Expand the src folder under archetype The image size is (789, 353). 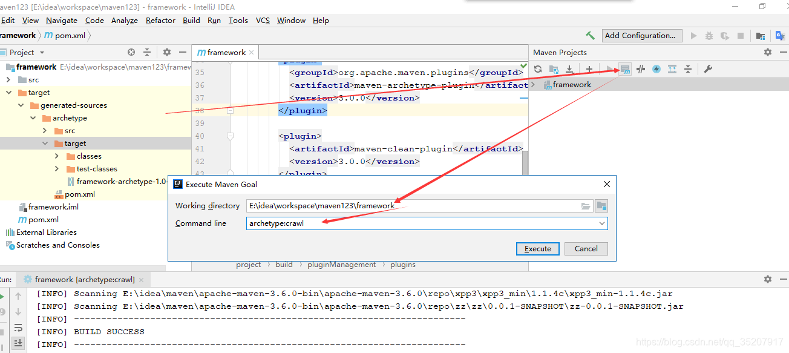coord(45,131)
